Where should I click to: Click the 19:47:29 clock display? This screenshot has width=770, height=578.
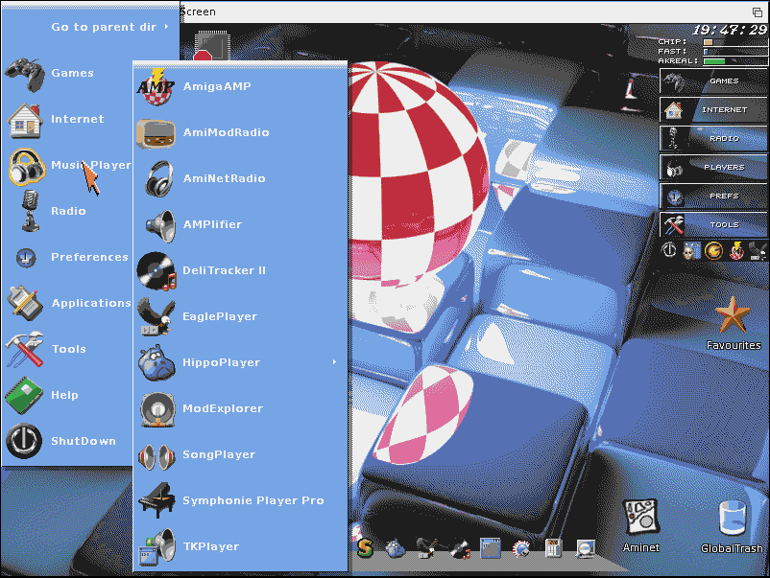coord(730,30)
